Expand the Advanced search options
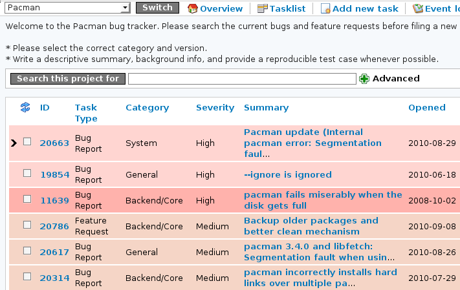Viewport: 460px width, 290px height. (x=395, y=79)
